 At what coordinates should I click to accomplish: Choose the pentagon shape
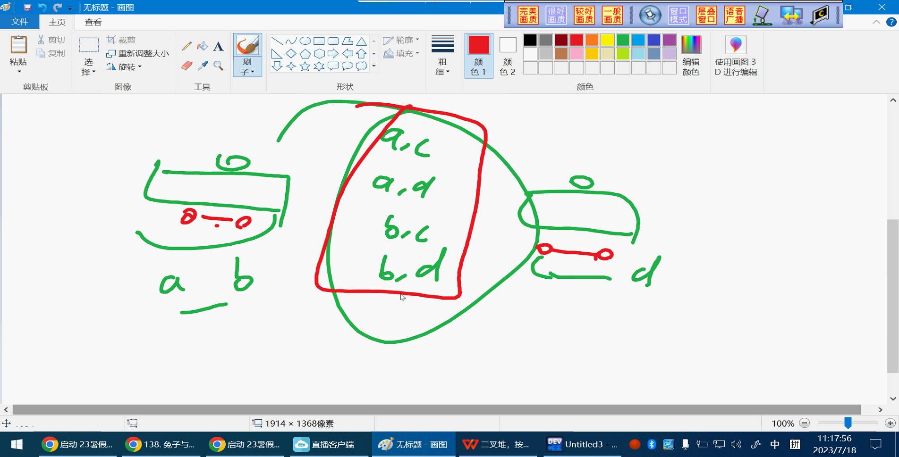305,53
